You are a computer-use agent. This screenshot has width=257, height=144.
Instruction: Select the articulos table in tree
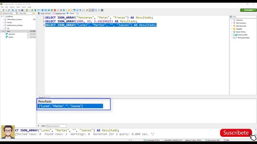tap(12, 34)
